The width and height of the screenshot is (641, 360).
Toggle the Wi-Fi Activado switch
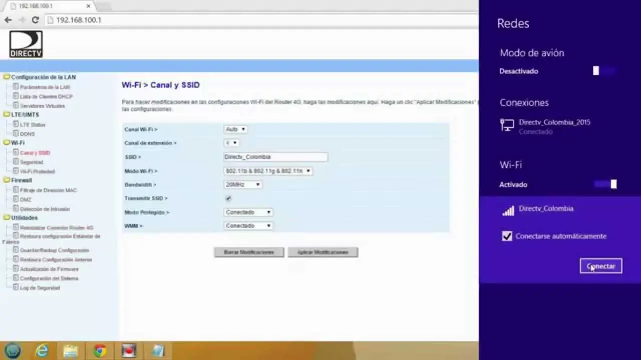coord(604,184)
